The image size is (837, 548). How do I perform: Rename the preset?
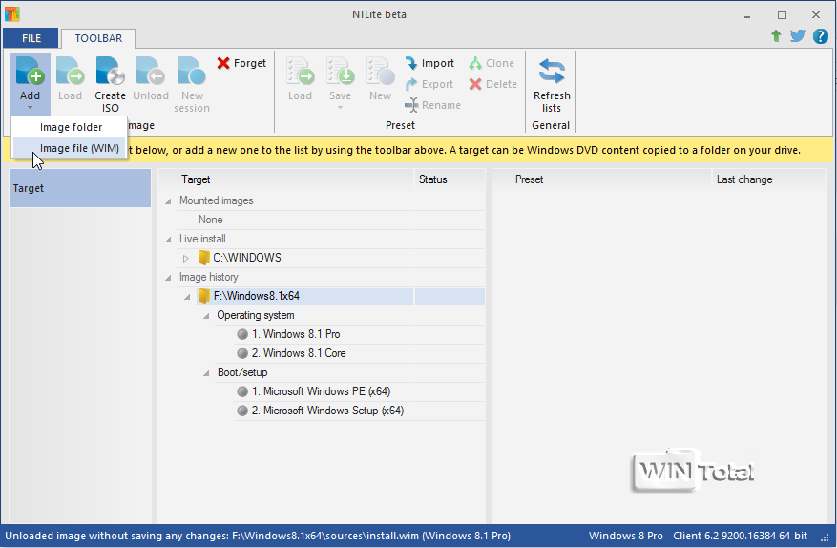tap(433, 105)
